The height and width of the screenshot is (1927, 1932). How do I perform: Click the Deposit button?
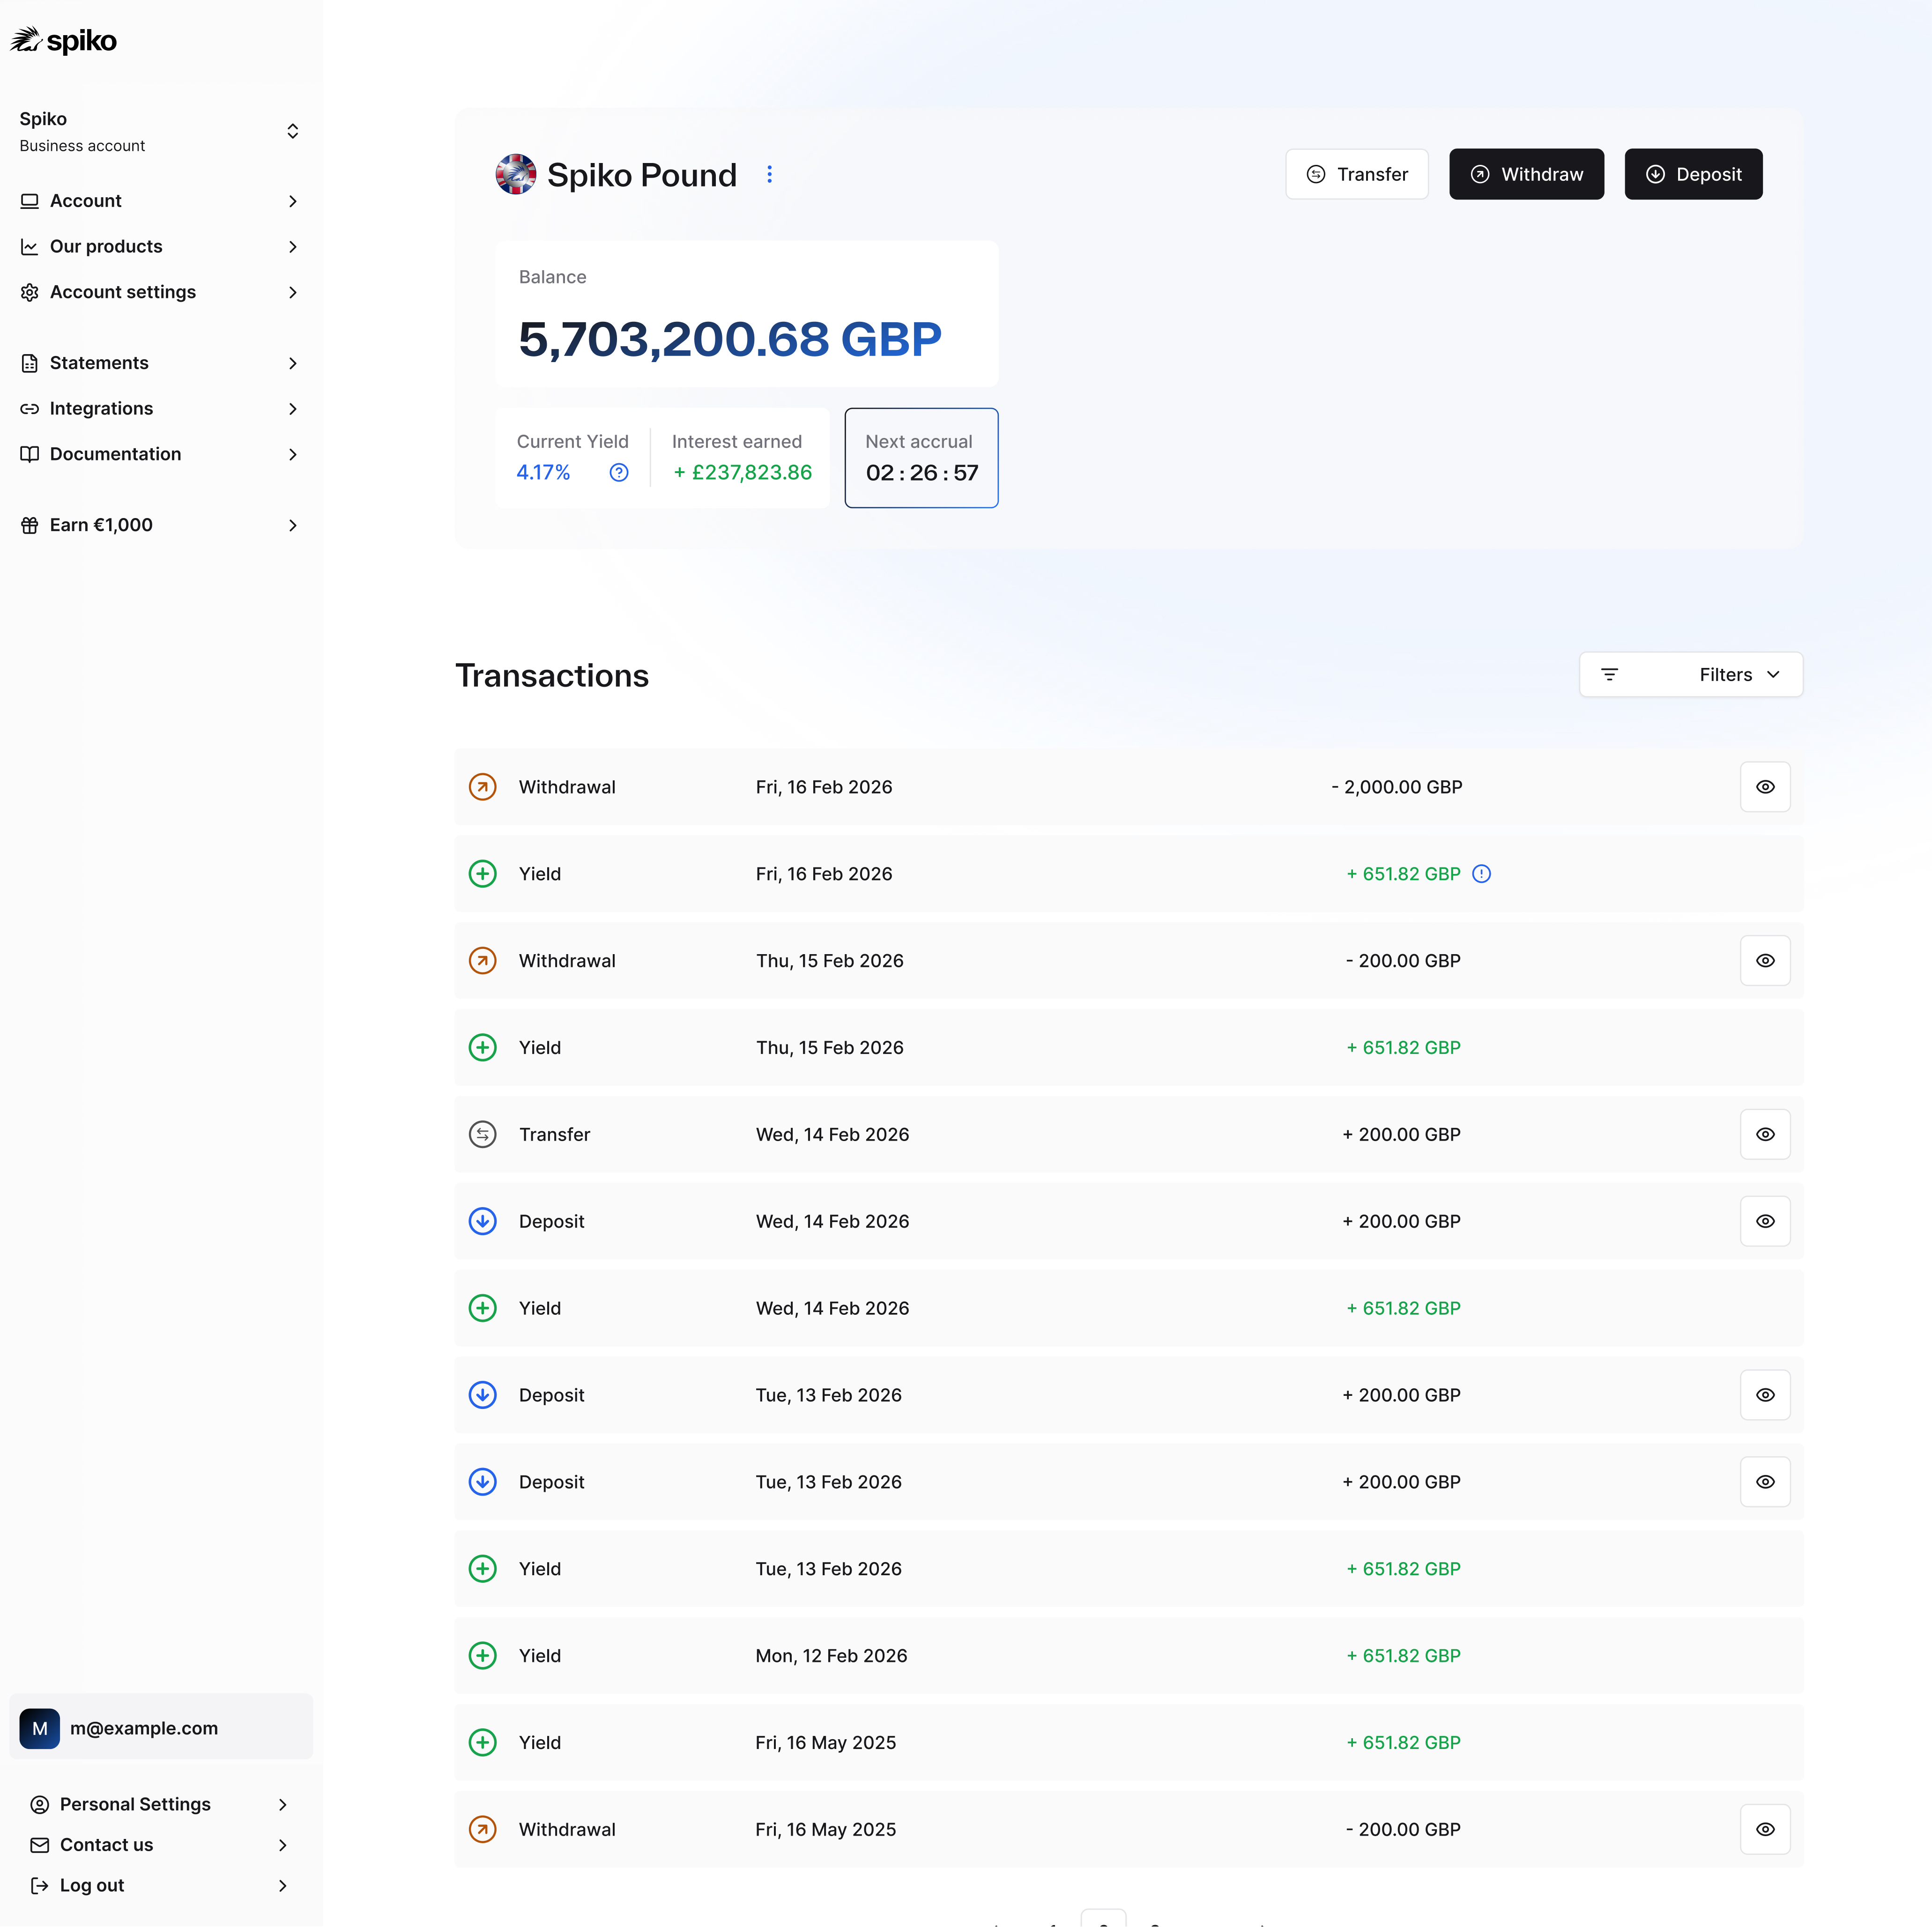1693,174
